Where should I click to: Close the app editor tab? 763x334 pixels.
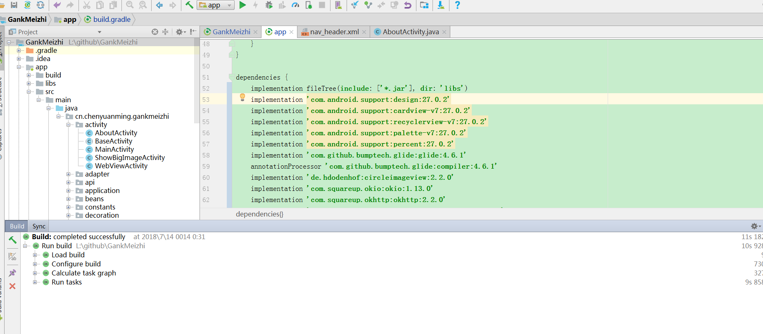coord(291,32)
